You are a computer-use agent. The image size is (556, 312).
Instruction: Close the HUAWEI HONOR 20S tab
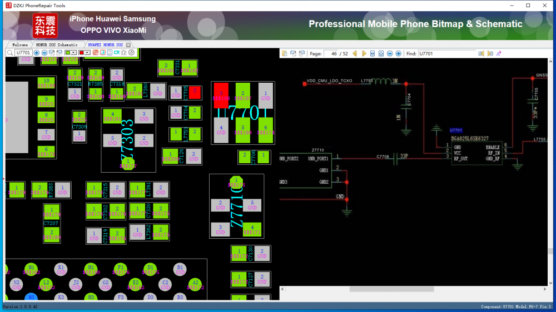(128, 44)
